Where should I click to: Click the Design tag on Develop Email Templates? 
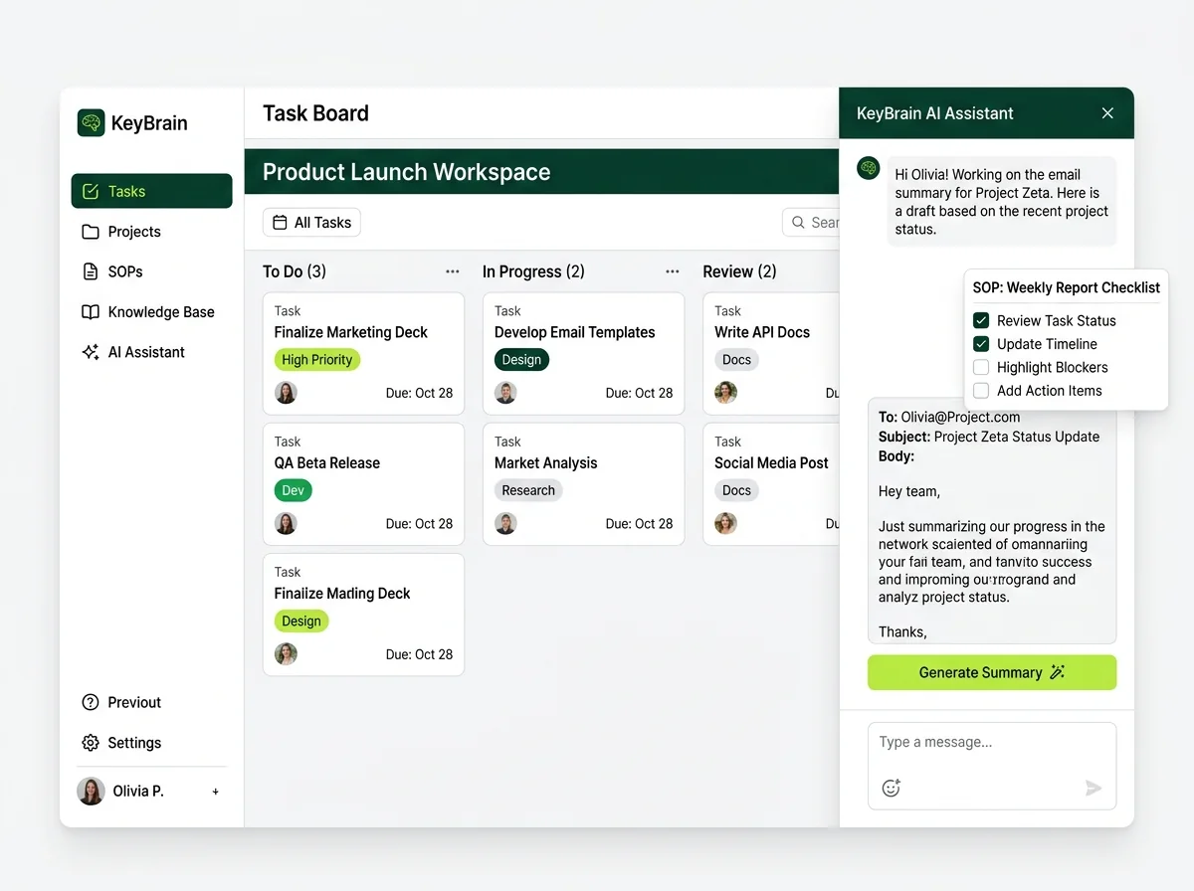pyautogui.click(x=521, y=360)
